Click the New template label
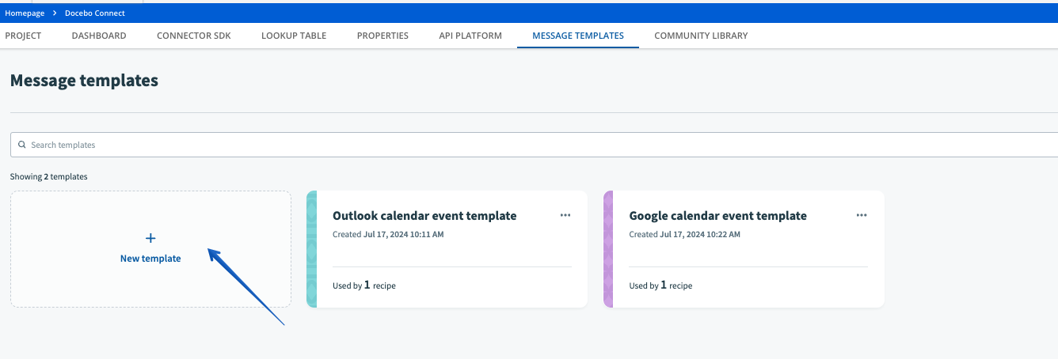This screenshot has height=359, width=1058. pos(150,259)
